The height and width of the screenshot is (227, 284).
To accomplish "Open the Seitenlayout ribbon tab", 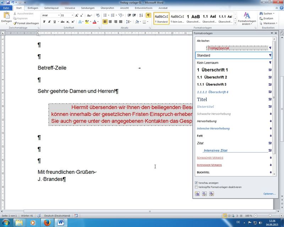I will click(51, 7).
